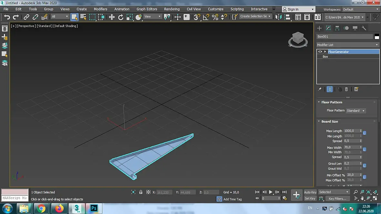Screen dimensions: 381x214
Task: Open the Modifier List dropdown
Action: [347, 45]
